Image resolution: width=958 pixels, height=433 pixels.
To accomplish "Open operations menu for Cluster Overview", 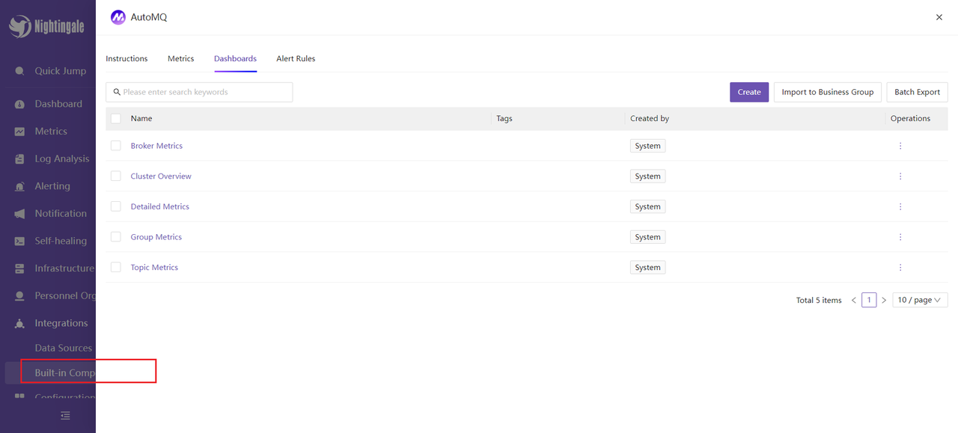I will 900,176.
